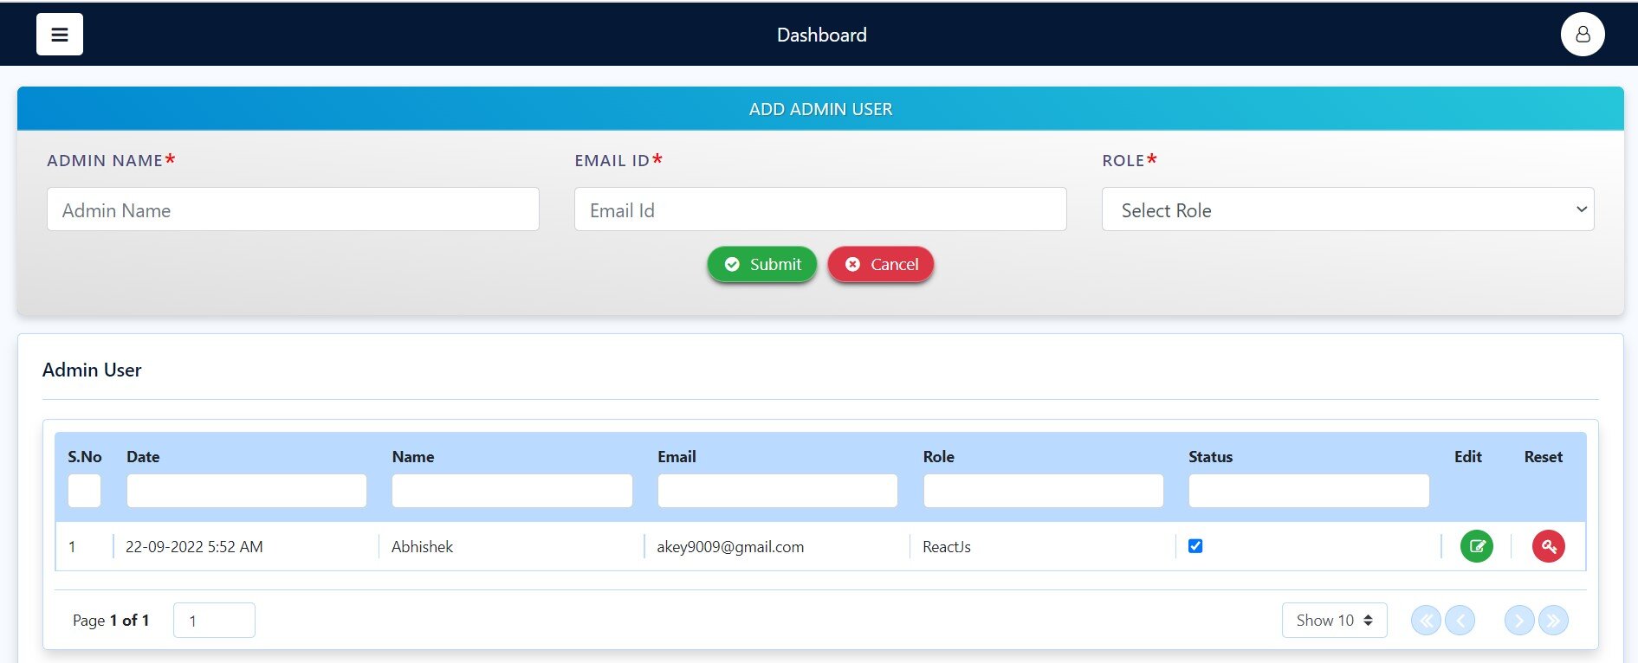This screenshot has width=1638, height=663.
Task: Sort by the Status column header
Action: pyautogui.click(x=1210, y=457)
